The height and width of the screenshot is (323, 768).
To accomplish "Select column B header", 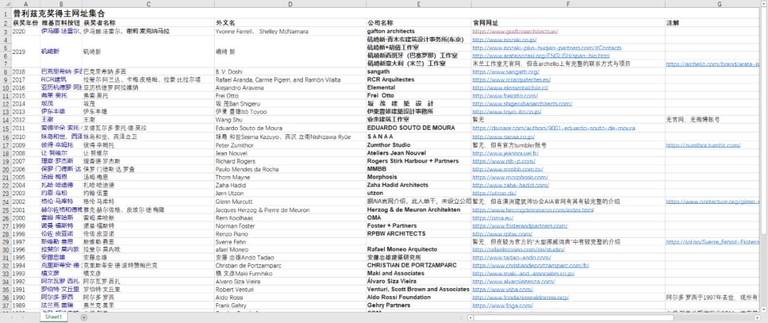I will click(x=61, y=4).
